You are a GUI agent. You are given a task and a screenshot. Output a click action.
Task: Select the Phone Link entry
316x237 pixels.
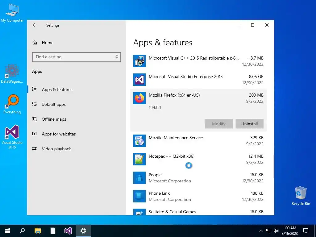(x=198, y=196)
